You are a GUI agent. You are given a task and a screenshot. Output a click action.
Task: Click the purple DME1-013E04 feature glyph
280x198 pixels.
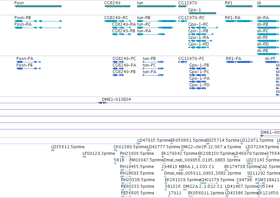pyautogui.click(x=102, y=103)
